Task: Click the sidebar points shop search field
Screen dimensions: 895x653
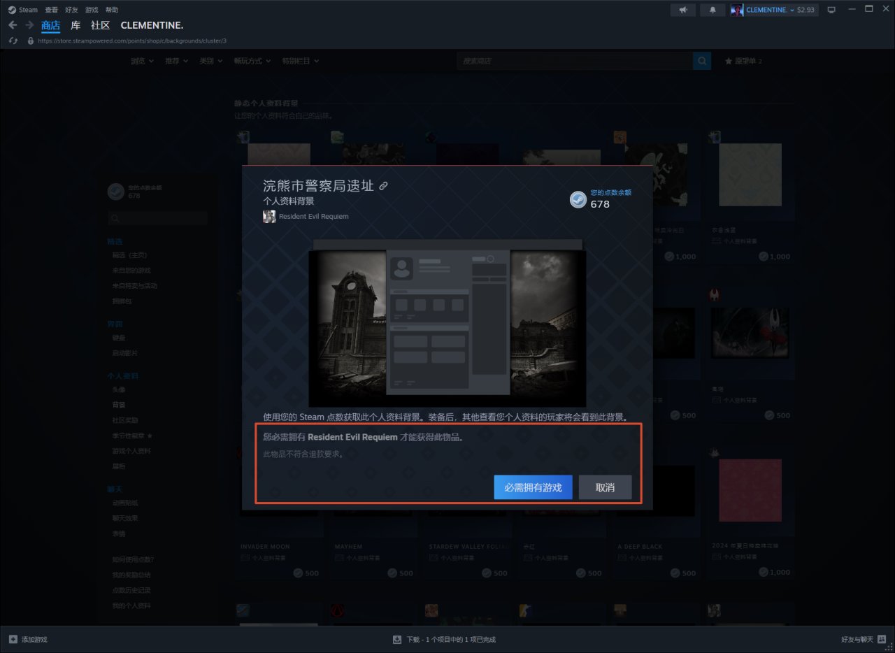Action: coord(157,219)
